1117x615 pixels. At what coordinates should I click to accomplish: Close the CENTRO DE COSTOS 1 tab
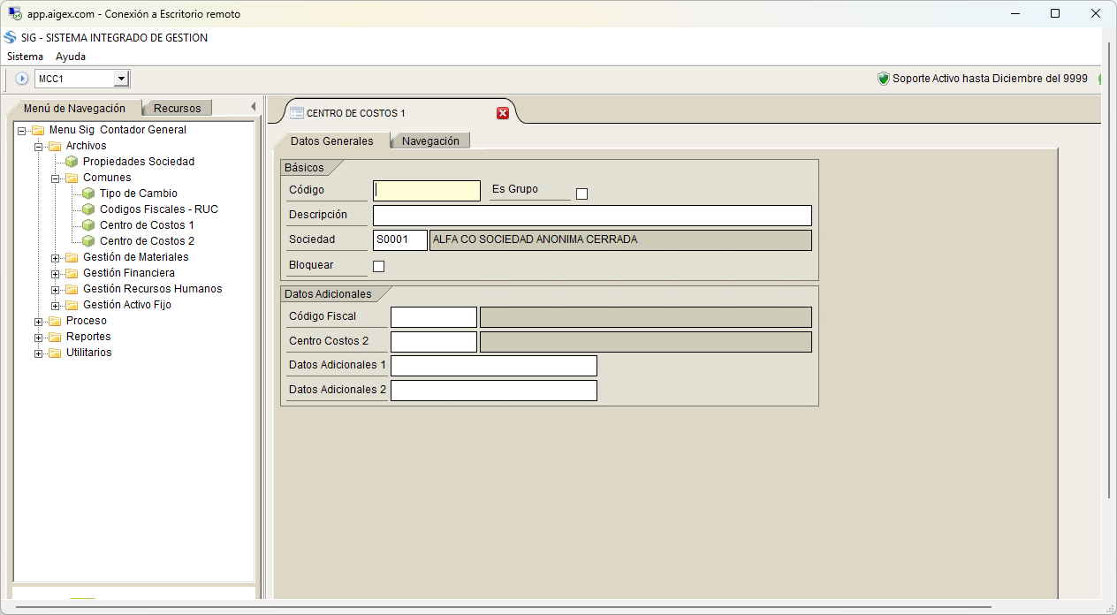pos(503,113)
